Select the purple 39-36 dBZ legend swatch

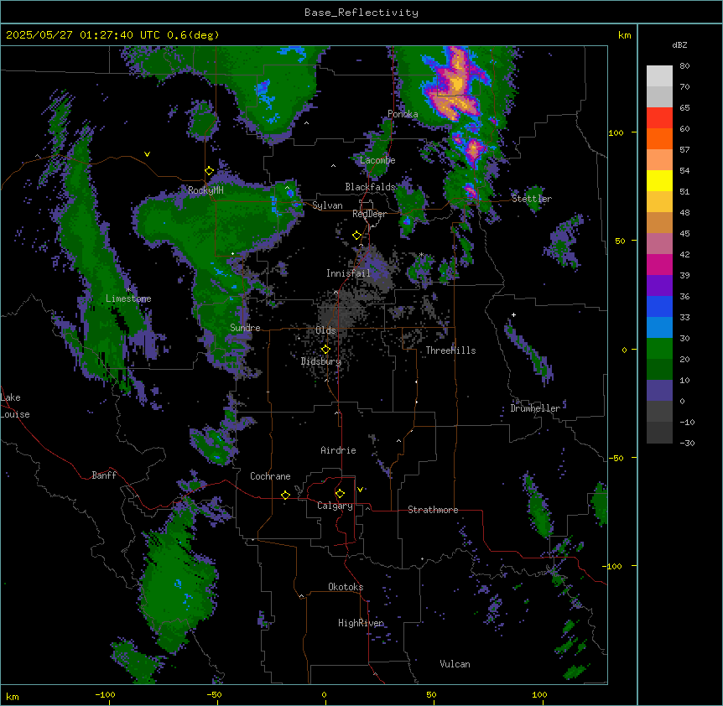[659, 286]
